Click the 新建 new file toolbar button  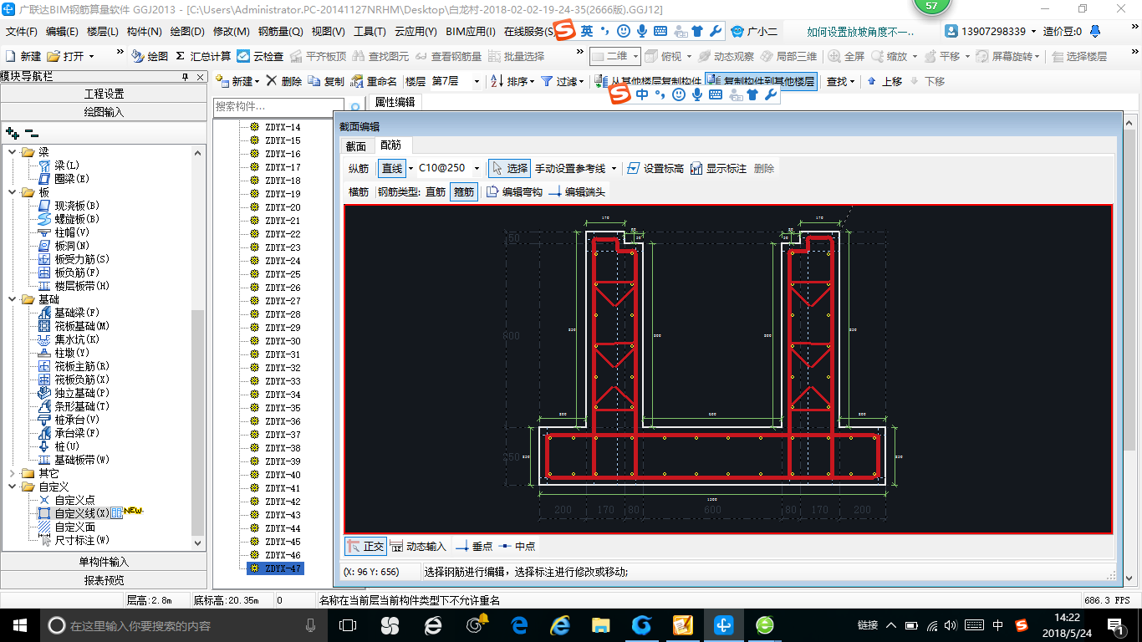point(23,56)
